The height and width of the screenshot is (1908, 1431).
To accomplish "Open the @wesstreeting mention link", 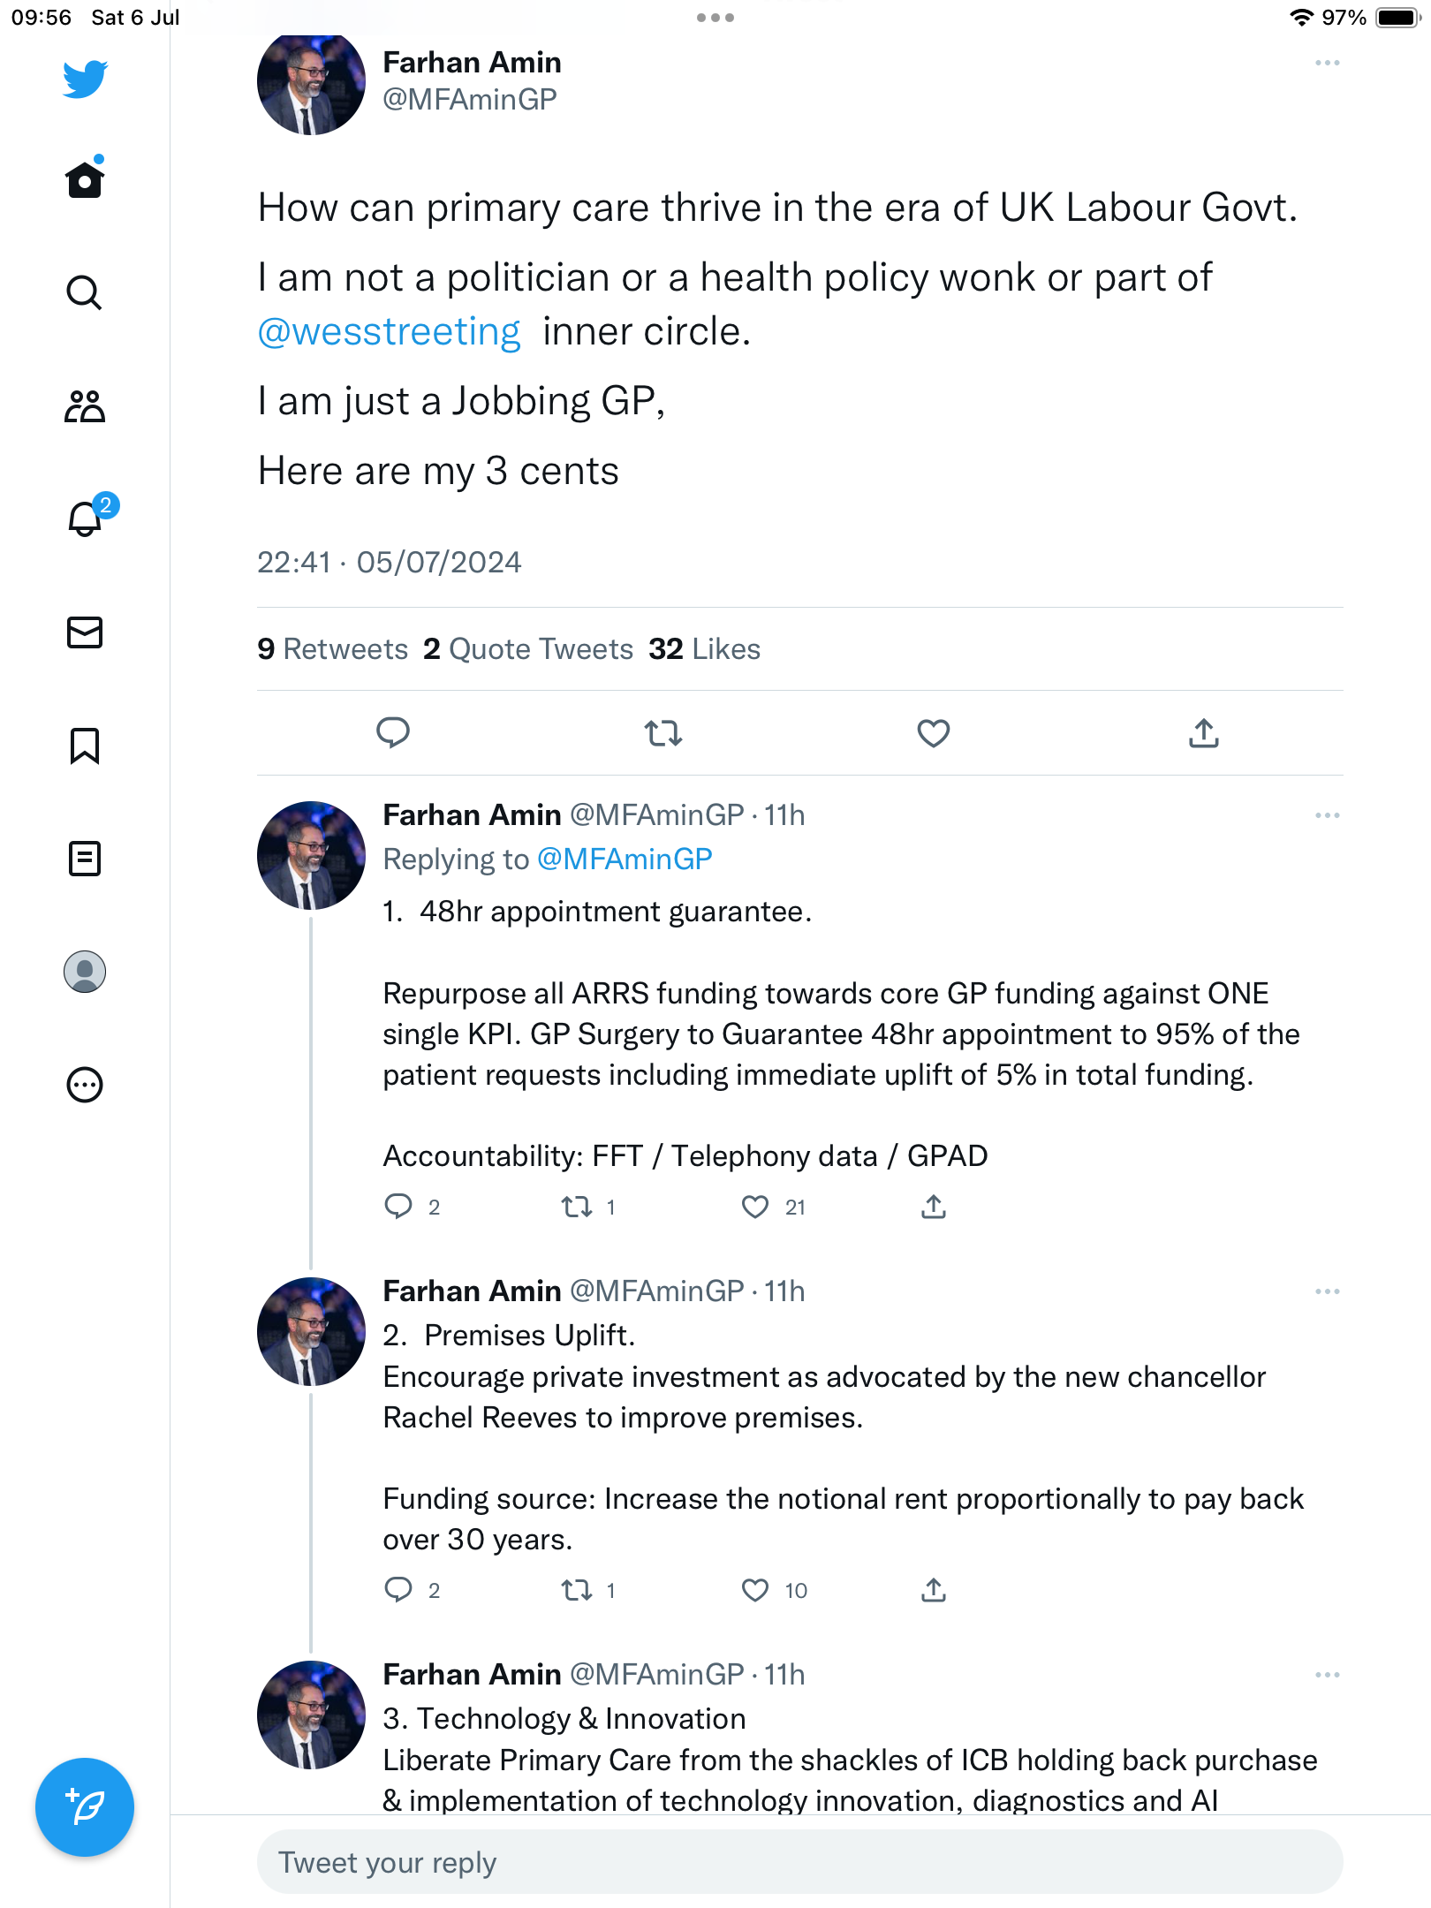I will click(389, 332).
